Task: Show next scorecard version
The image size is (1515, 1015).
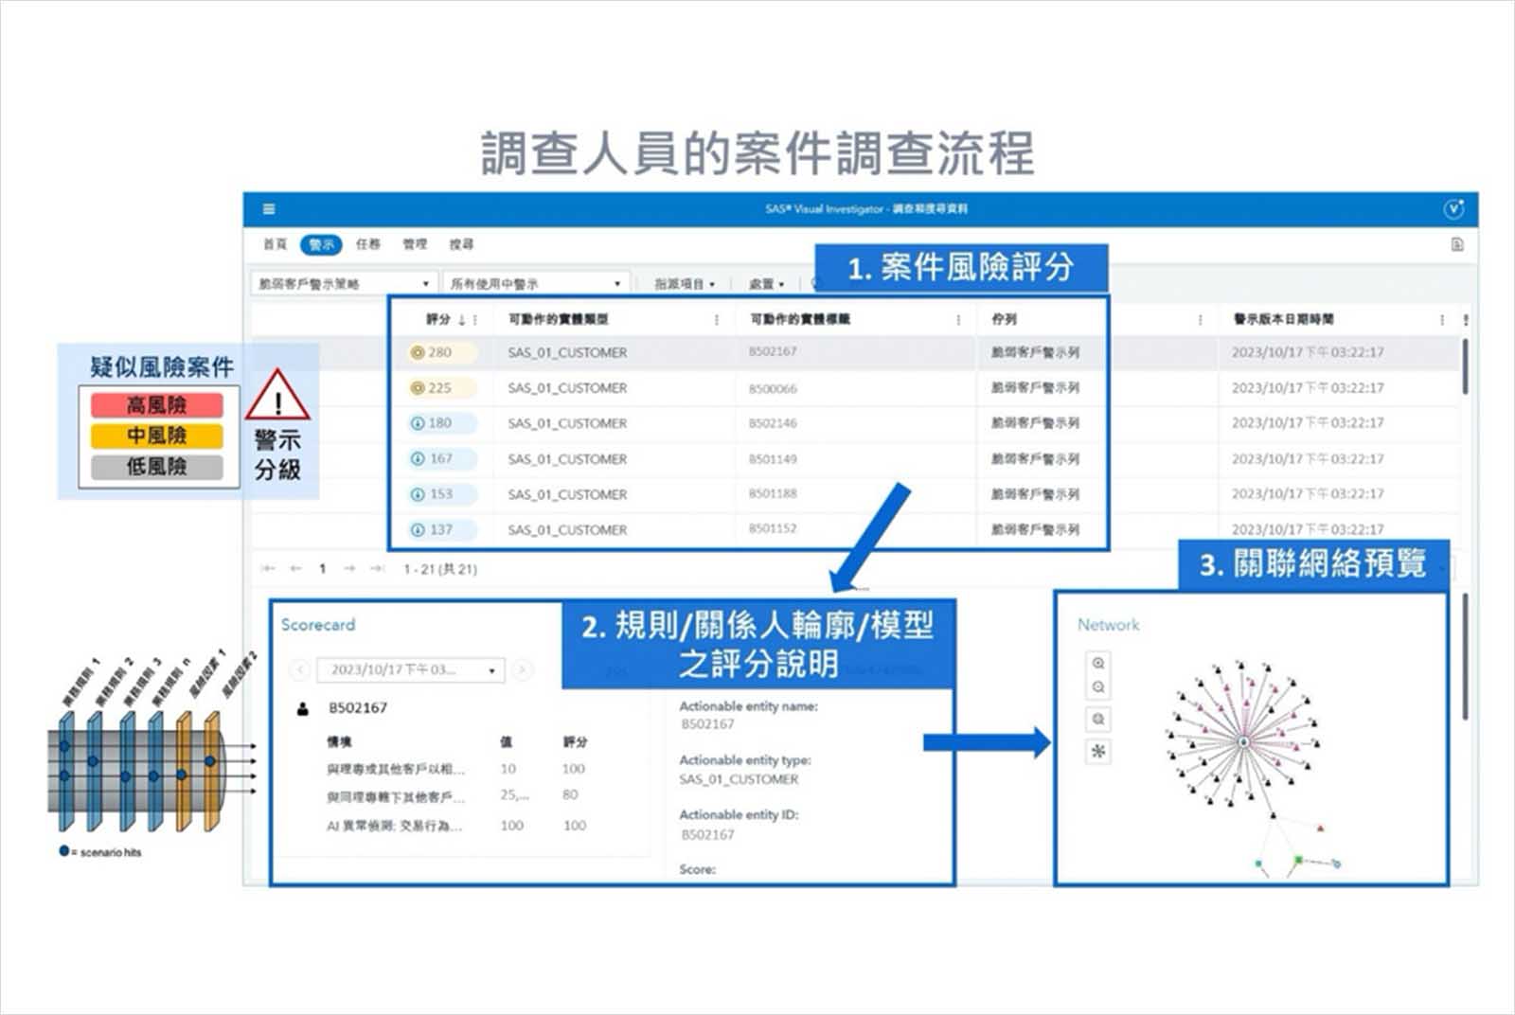Action: coord(522,669)
